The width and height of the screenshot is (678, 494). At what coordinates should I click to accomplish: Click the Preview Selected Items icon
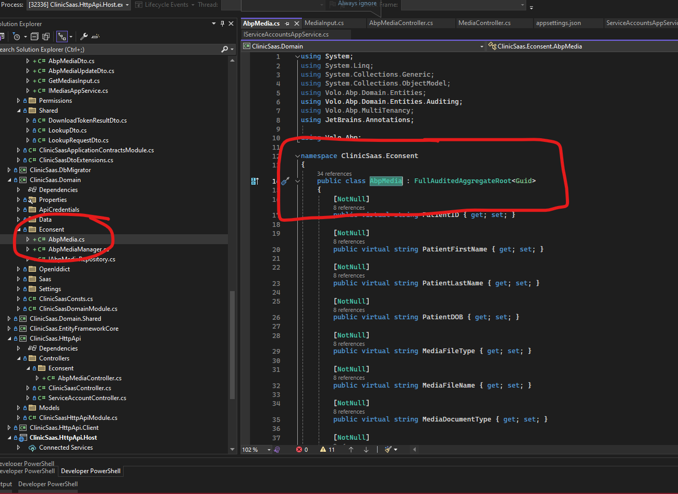(95, 37)
